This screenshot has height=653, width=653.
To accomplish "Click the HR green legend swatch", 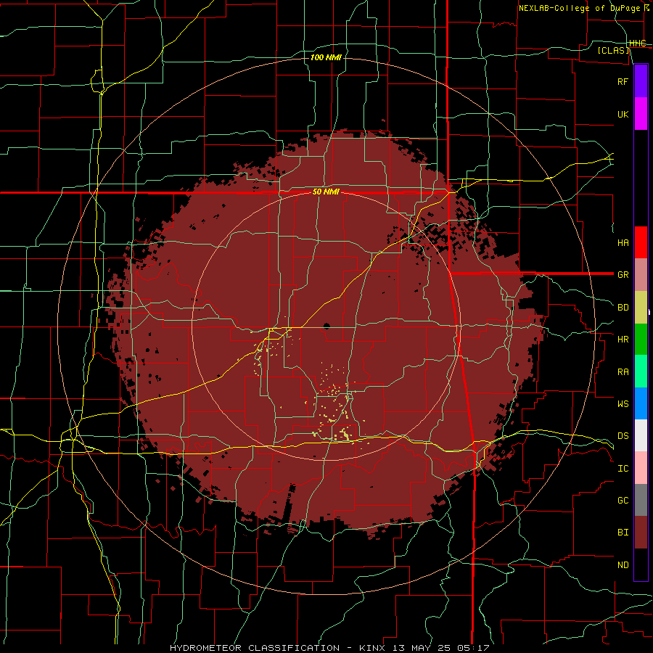I will tap(641, 340).
